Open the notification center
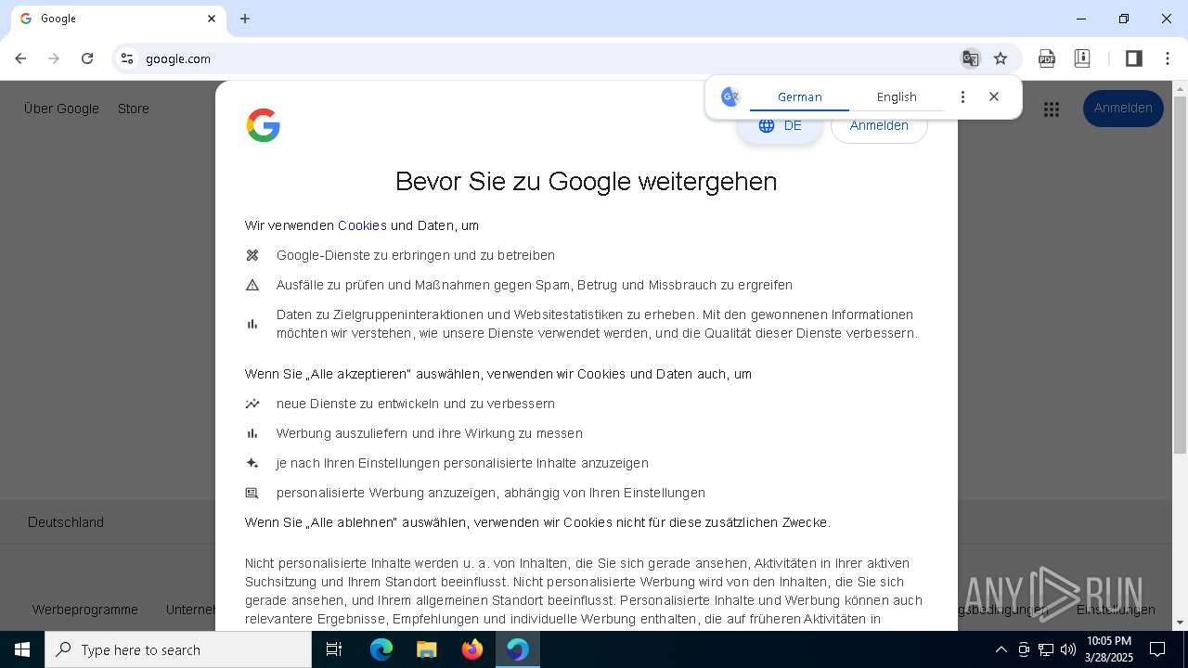The image size is (1188, 668). [1157, 649]
